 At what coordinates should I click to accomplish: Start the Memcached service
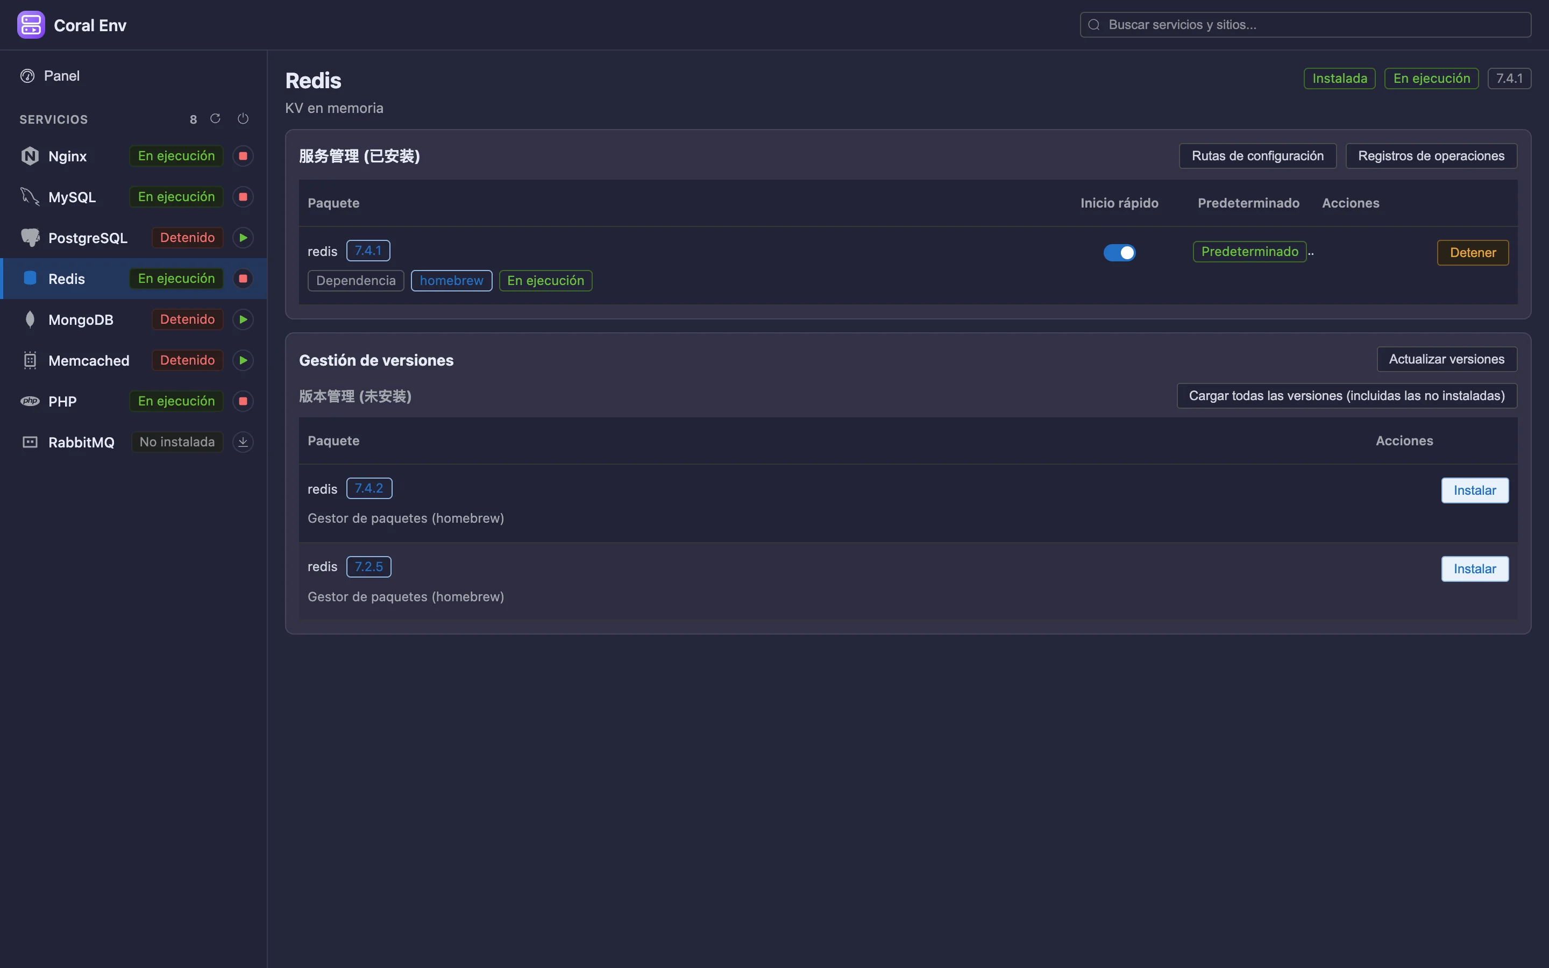(243, 360)
